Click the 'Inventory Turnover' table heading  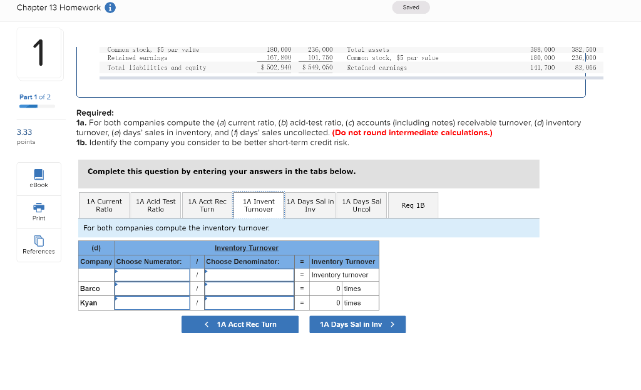tap(247, 248)
